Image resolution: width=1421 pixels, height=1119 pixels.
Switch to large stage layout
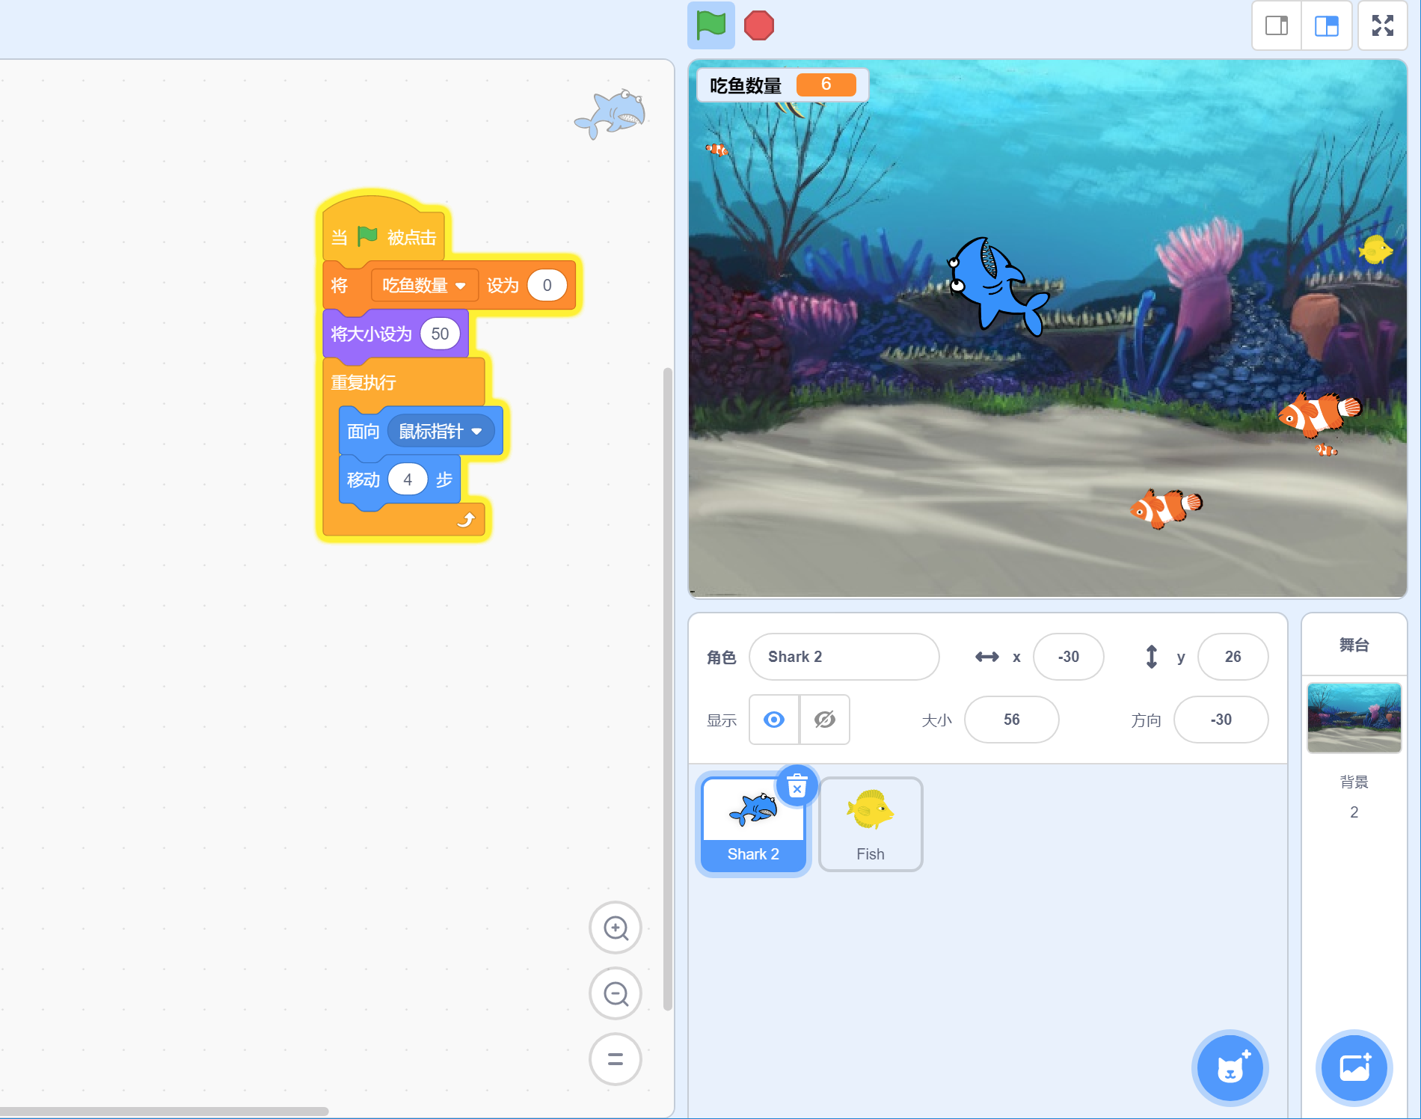[x=1326, y=25]
